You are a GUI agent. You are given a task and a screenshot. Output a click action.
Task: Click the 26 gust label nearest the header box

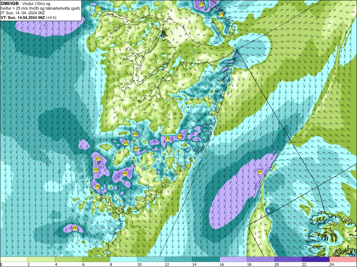tap(98, 8)
